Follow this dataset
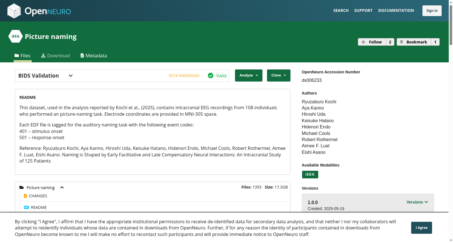Image resolution: width=453 pixels, height=243 pixels. [x=372, y=42]
